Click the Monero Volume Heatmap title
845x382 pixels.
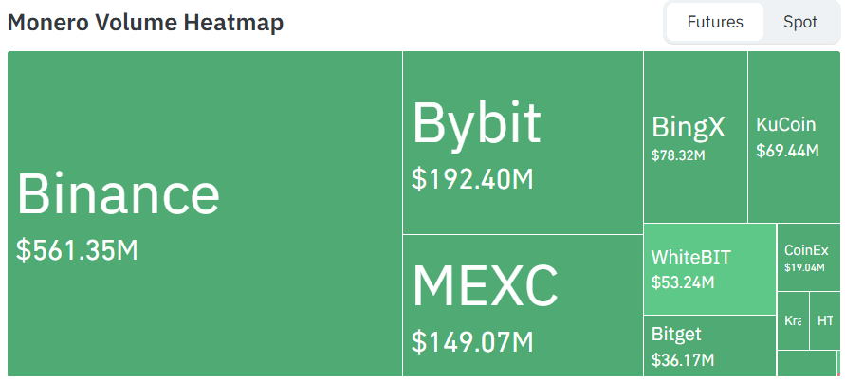click(145, 23)
